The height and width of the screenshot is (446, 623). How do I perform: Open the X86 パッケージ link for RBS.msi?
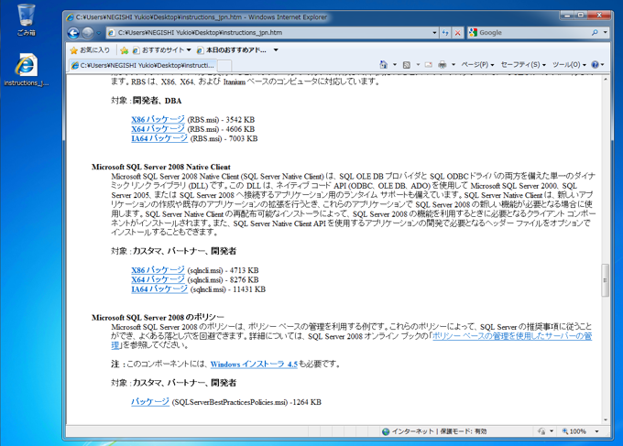(158, 119)
